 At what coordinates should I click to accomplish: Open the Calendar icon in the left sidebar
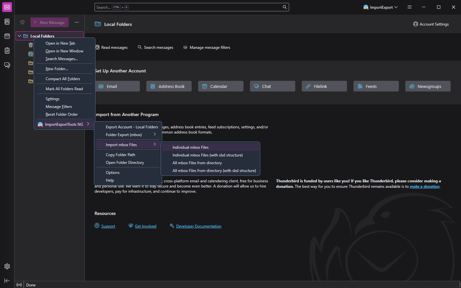7,36
